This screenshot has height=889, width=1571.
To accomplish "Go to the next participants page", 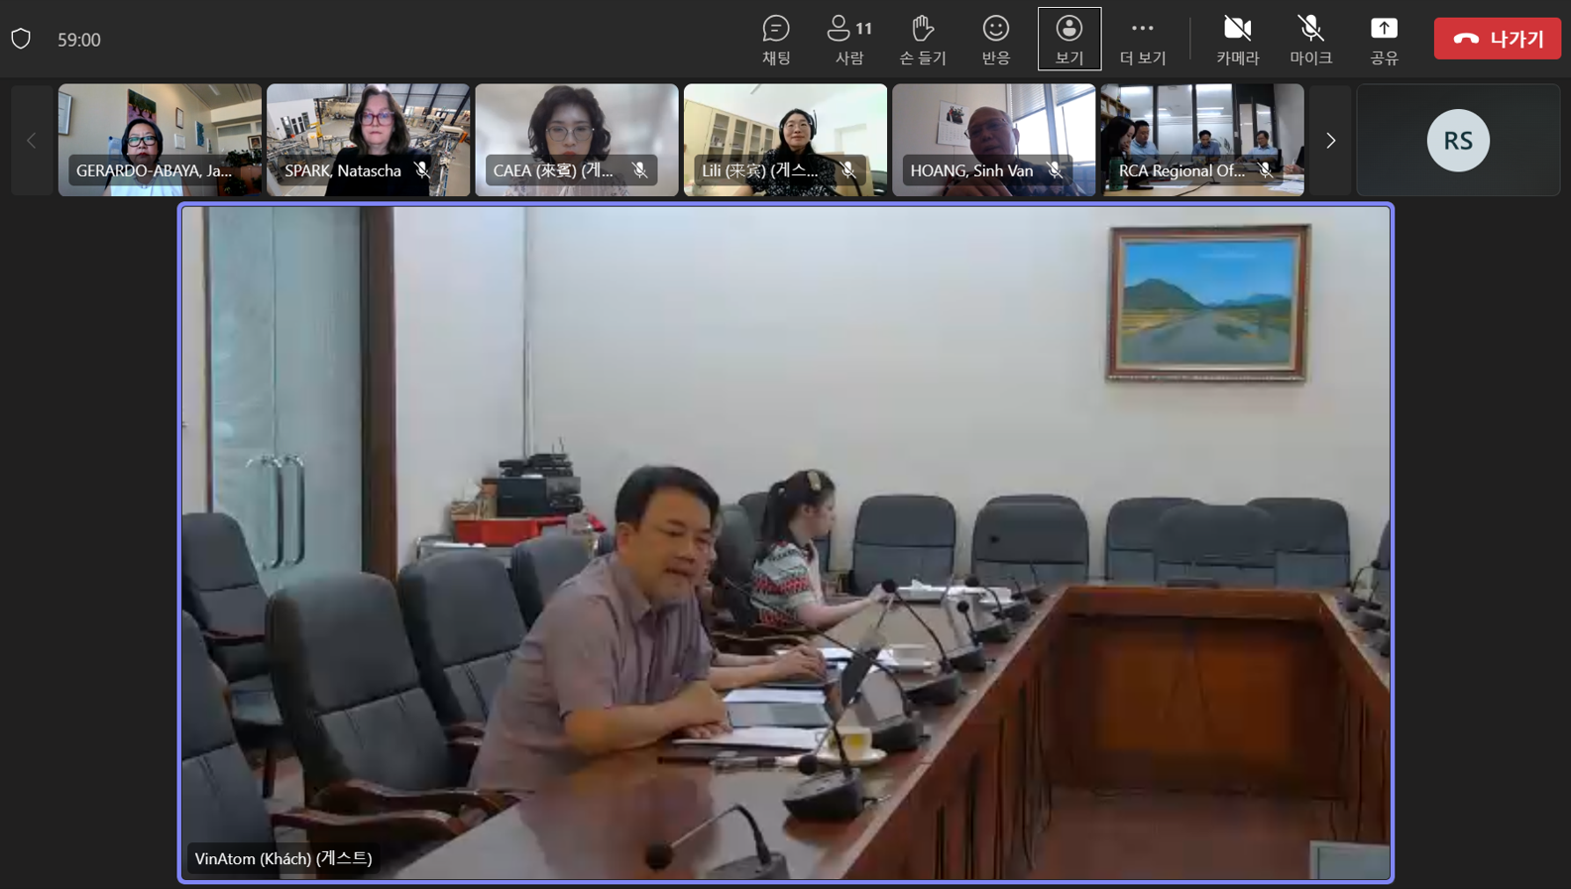I will tap(1331, 141).
